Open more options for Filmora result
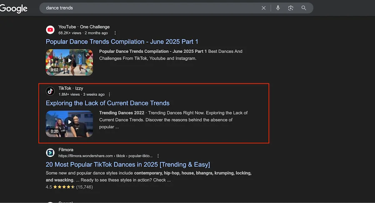The image size is (375, 203). point(158,156)
